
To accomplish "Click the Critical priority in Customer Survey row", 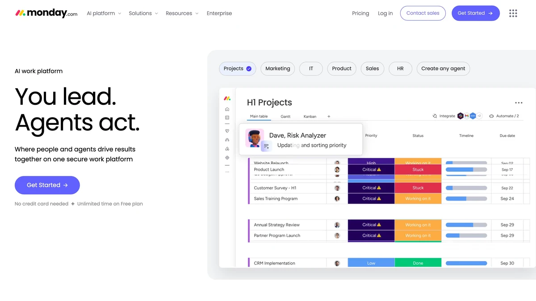I will point(371,188).
